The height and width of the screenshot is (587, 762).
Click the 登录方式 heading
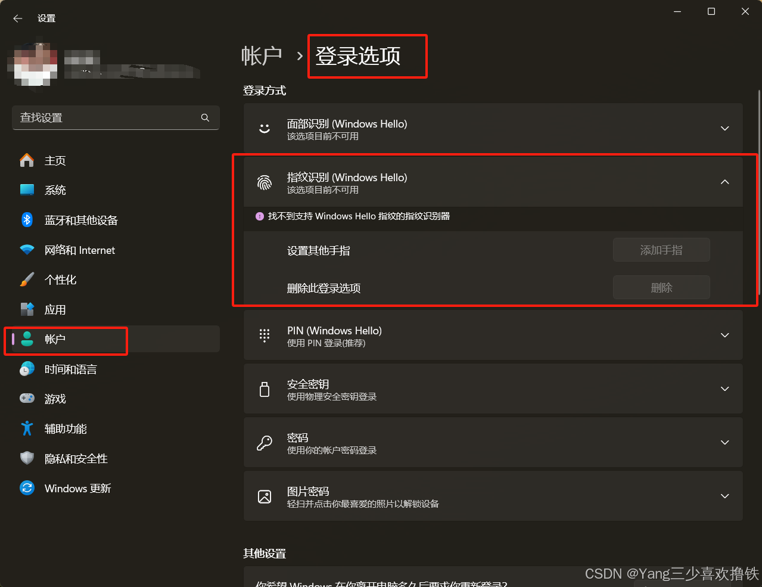[265, 91]
